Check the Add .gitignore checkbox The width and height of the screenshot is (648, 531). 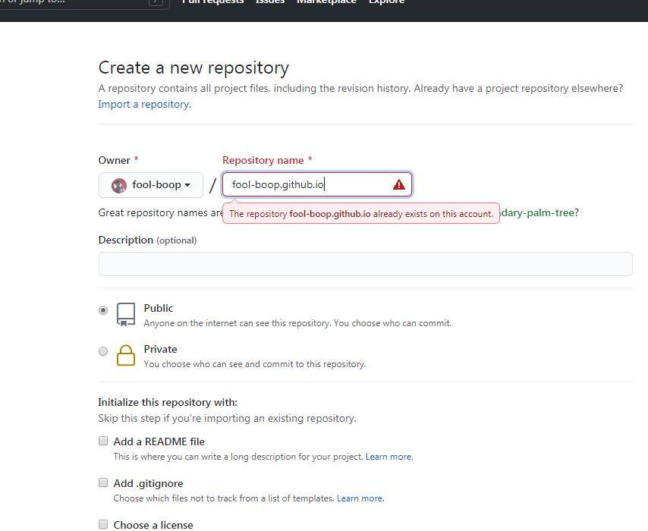[103, 482]
